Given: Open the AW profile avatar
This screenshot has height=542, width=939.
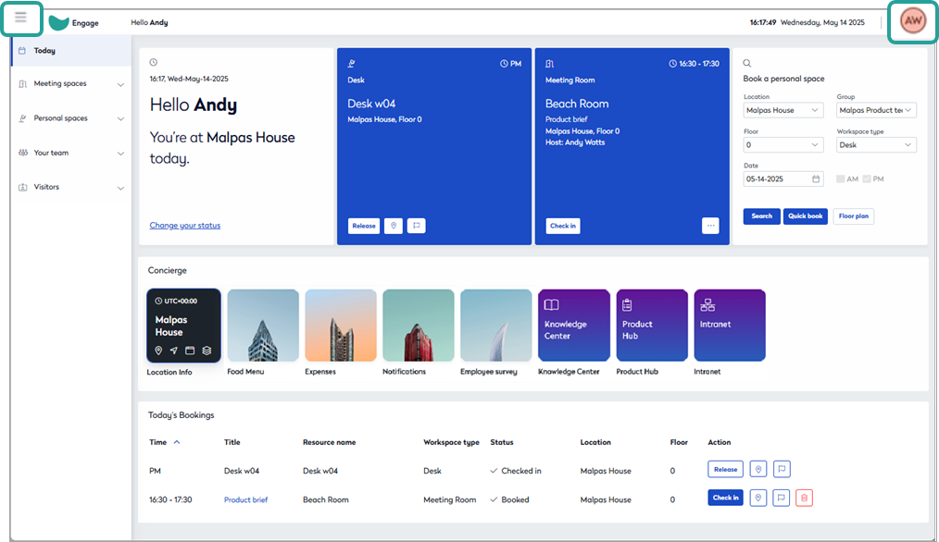Looking at the screenshot, I should pyautogui.click(x=912, y=20).
